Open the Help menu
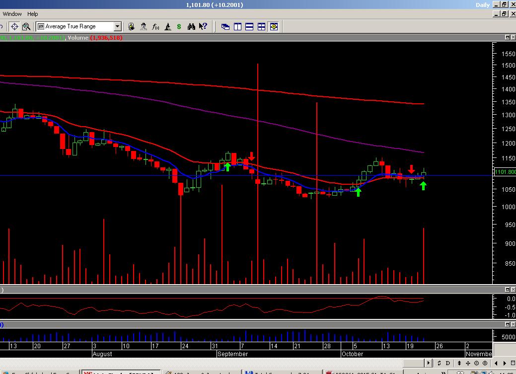516x374 pixels. point(32,14)
